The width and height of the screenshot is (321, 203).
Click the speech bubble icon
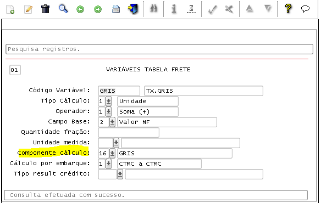click(305, 9)
